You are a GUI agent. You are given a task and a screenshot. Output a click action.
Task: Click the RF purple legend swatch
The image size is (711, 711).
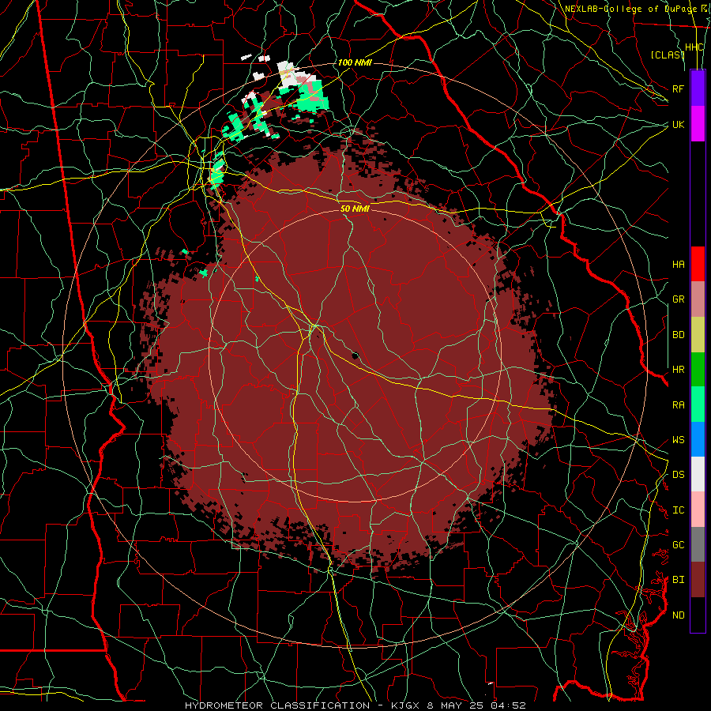698,88
